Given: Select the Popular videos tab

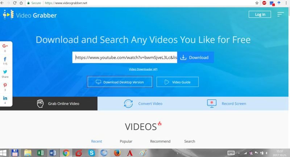Looking at the screenshot, I should (126, 141).
